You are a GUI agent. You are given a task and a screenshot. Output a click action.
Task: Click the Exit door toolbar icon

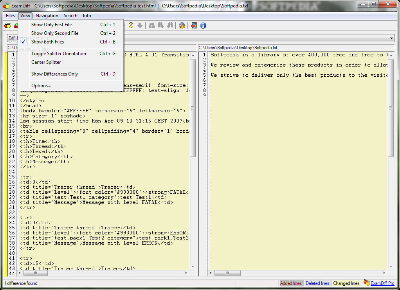point(194,25)
